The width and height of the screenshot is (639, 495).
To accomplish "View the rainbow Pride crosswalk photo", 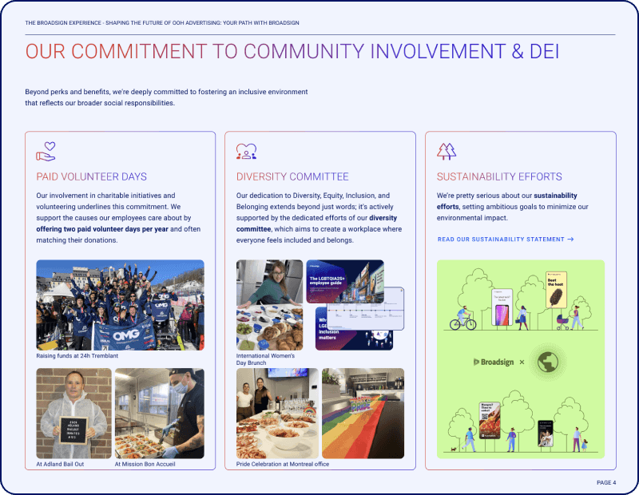I will (363, 413).
